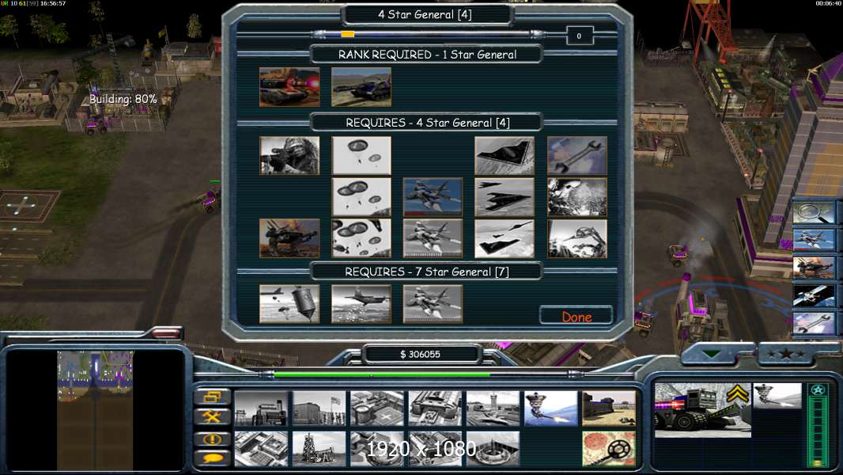Image resolution: width=843 pixels, height=475 pixels.
Task: Click the general experience progress bar
Action: (x=428, y=34)
